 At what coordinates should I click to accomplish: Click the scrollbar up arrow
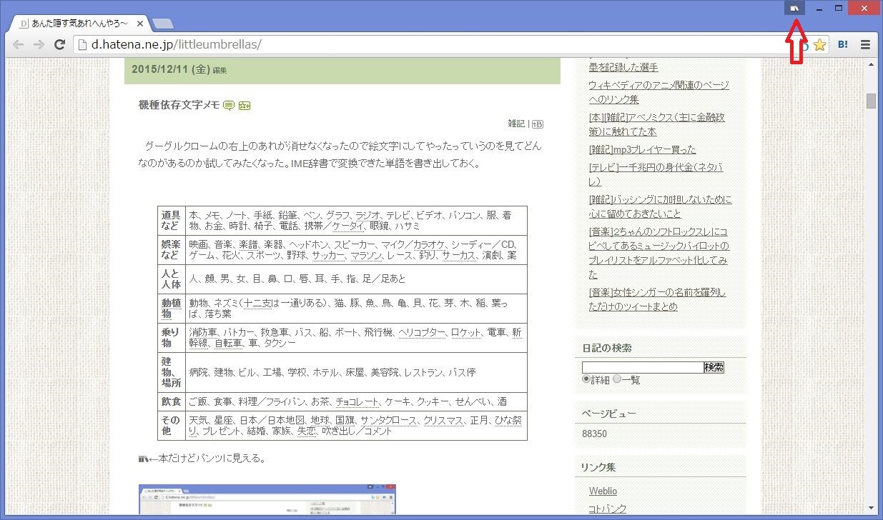(x=871, y=64)
